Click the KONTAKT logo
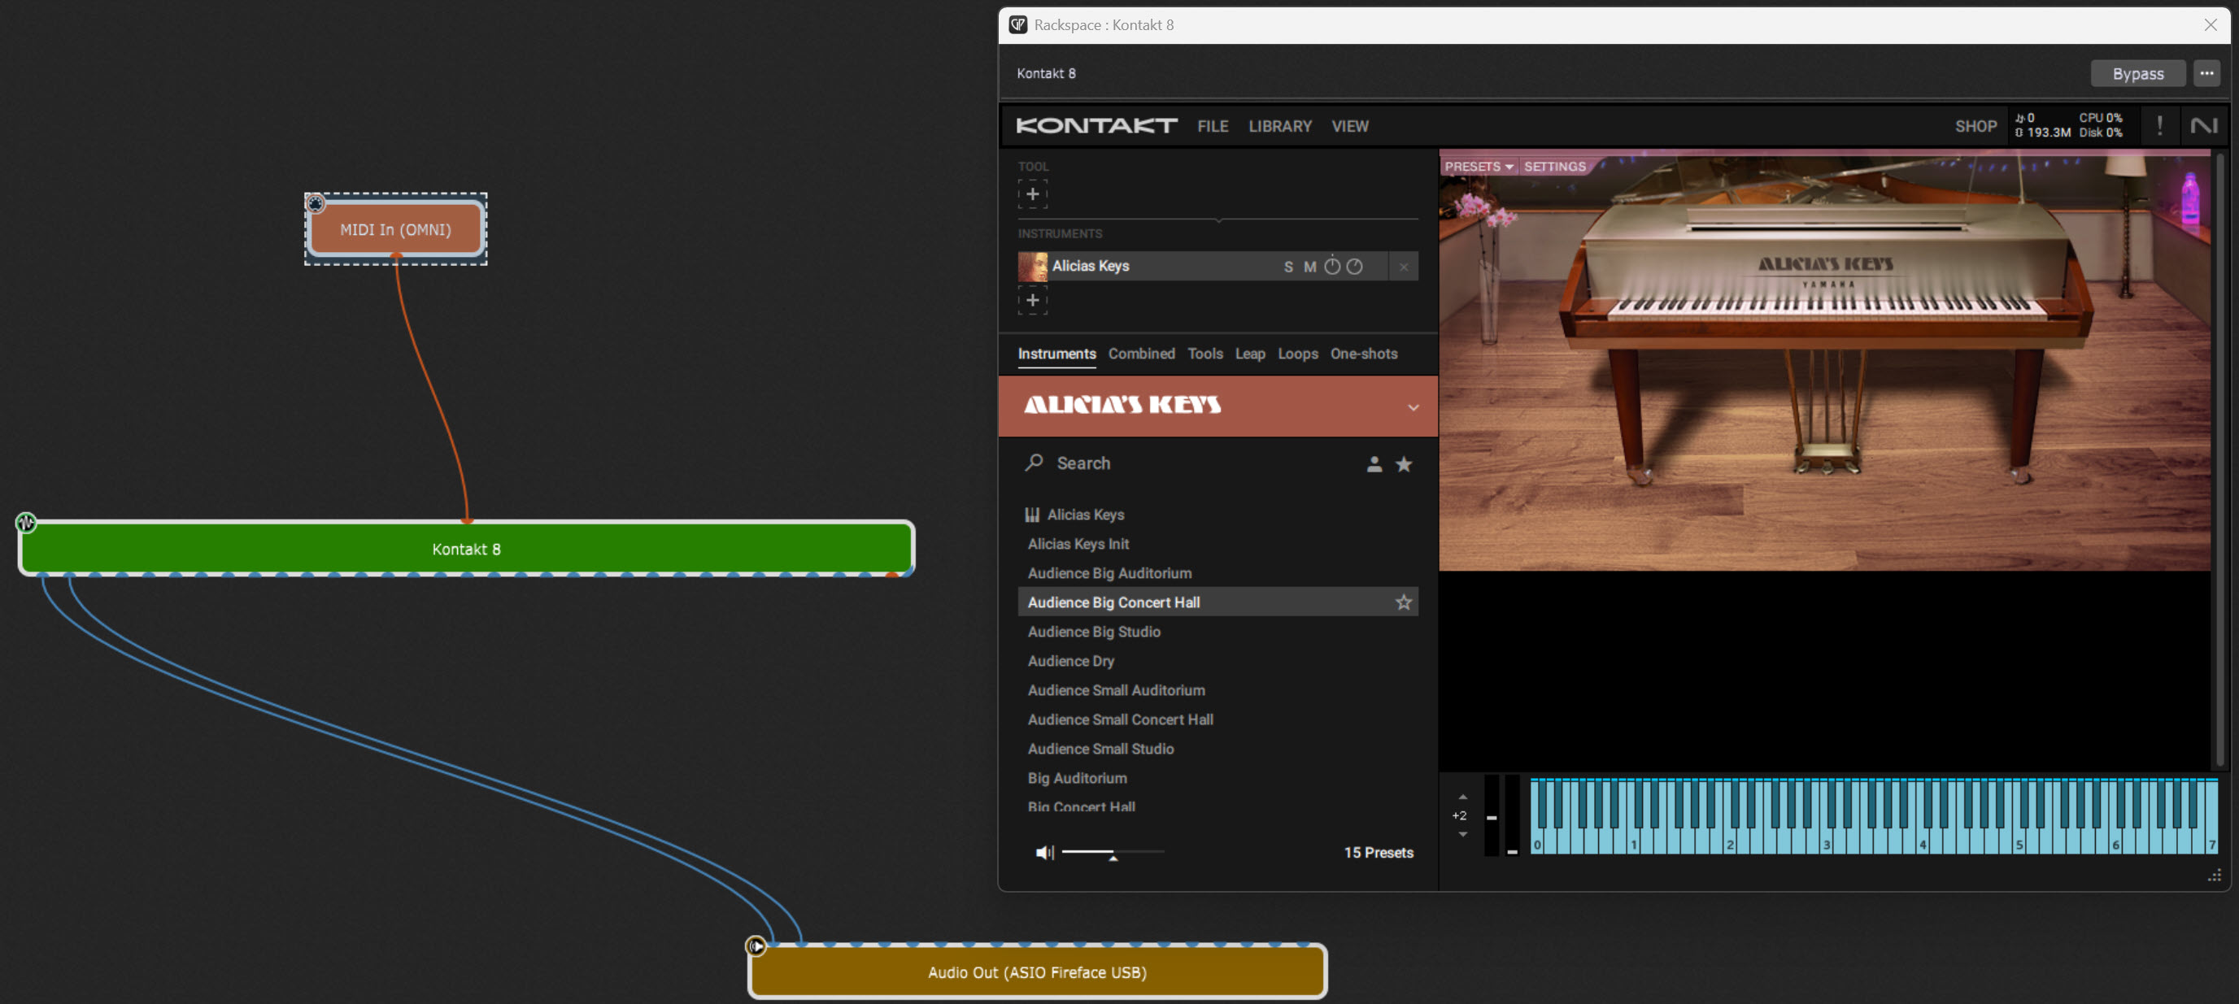Viewport: 2239px width, 1004px height. (x=1097, y=126)
